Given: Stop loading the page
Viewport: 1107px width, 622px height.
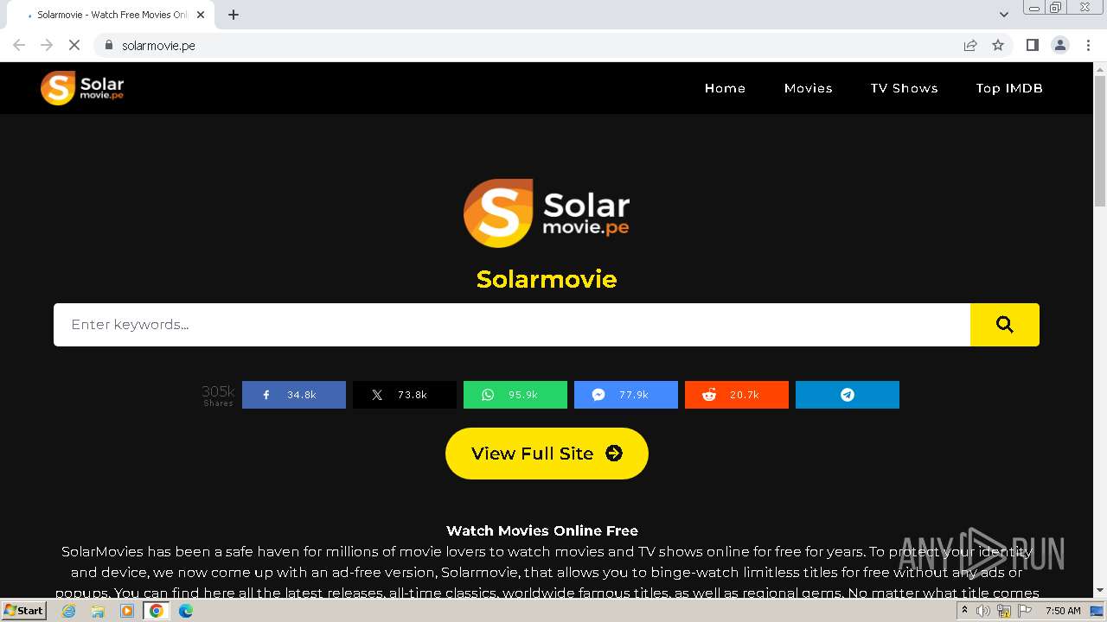Looking at the screenshot, I should pyautogui.click(x=74, y=45).
